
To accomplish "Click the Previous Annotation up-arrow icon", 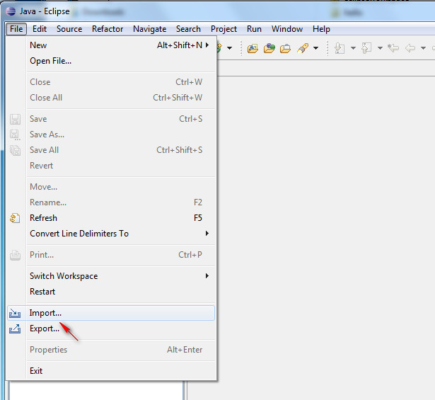I will point(366,48).
